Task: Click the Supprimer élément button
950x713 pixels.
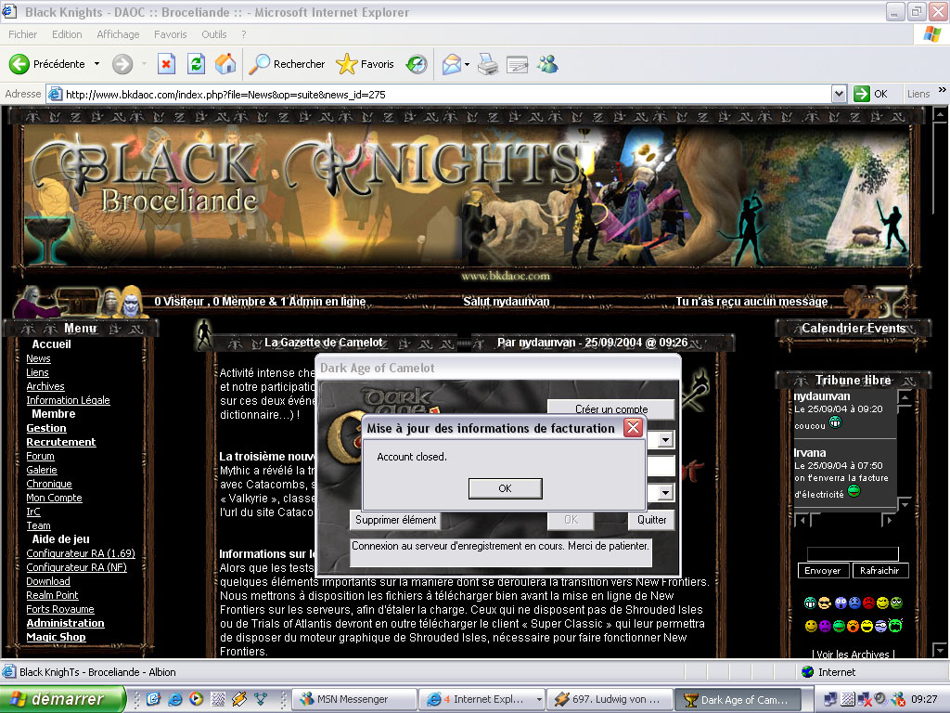Action: coord(395,520)
